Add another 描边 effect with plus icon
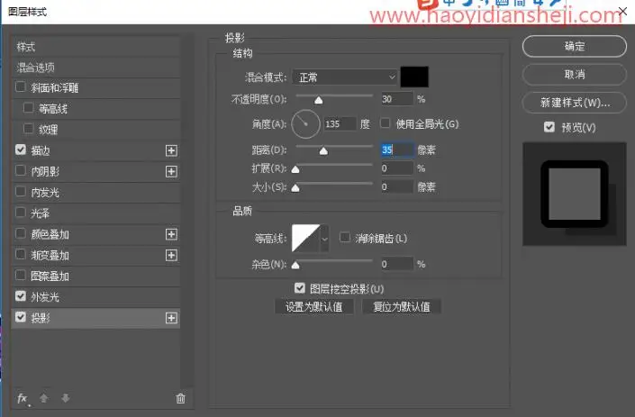 [171, 150]
